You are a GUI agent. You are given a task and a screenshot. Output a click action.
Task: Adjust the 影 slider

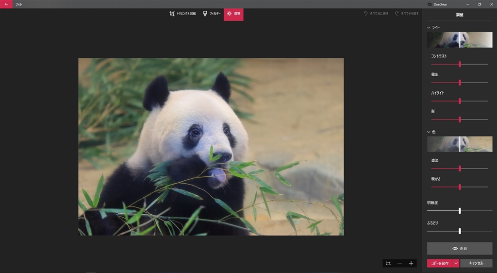460,119
